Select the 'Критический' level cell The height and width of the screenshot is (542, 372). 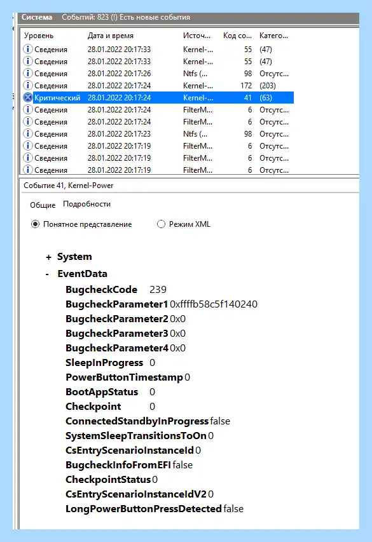tap(57, 98)
